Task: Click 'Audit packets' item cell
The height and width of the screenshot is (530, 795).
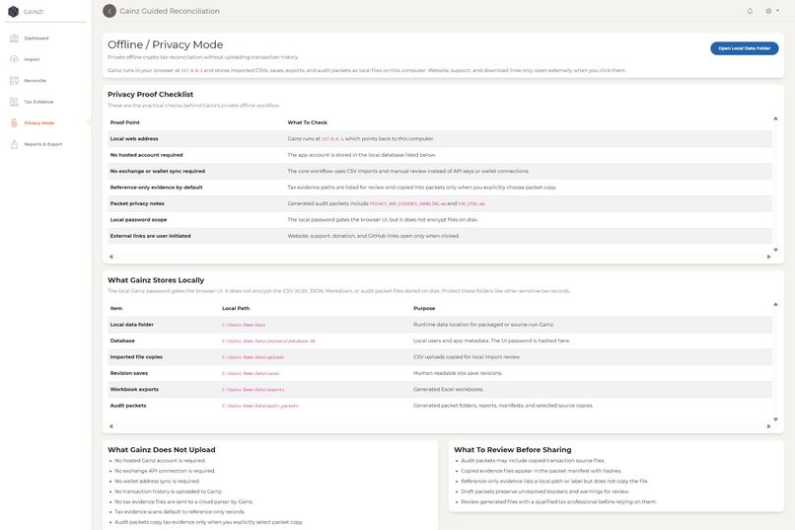Action: click(128, 406)
